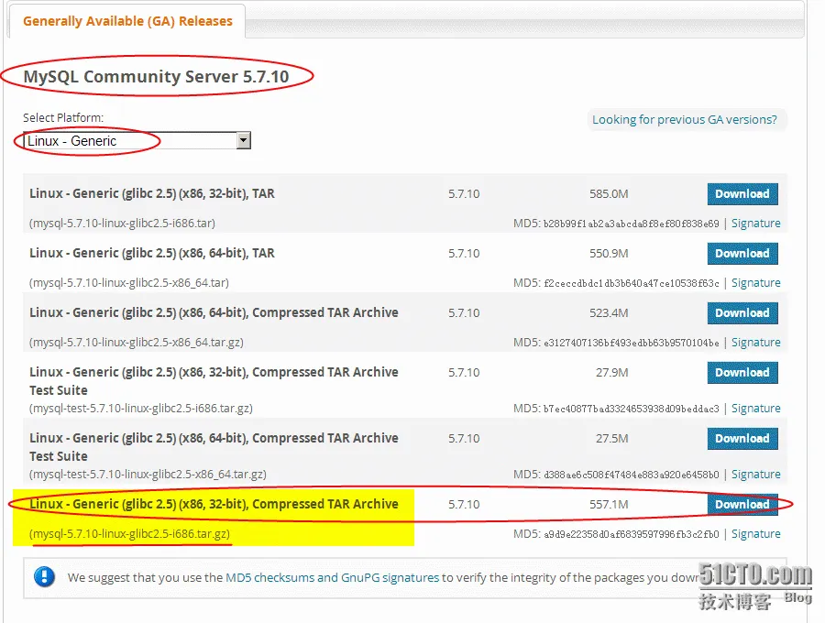The width and height of the screenshot is (825, 623).
Task: Open Signature for mysql-5.7.10-linux-glibc2.5-x86_64.tar
Action: tap(756, 283)
